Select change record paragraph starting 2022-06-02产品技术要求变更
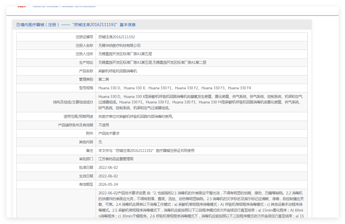 coord(201,204)
